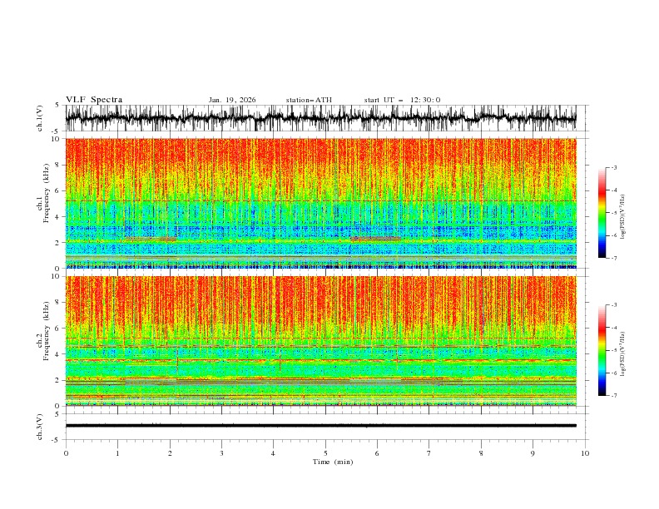The image size is (659, 509).
Task: Click inside the ch.1 spectrogram panel
Action: click(x=320, y=203)
